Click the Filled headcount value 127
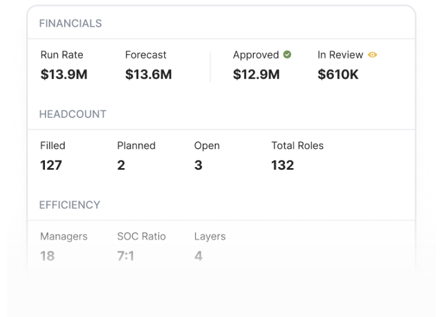This screenshot has height=317, width=443. click(x=51, y=165)
